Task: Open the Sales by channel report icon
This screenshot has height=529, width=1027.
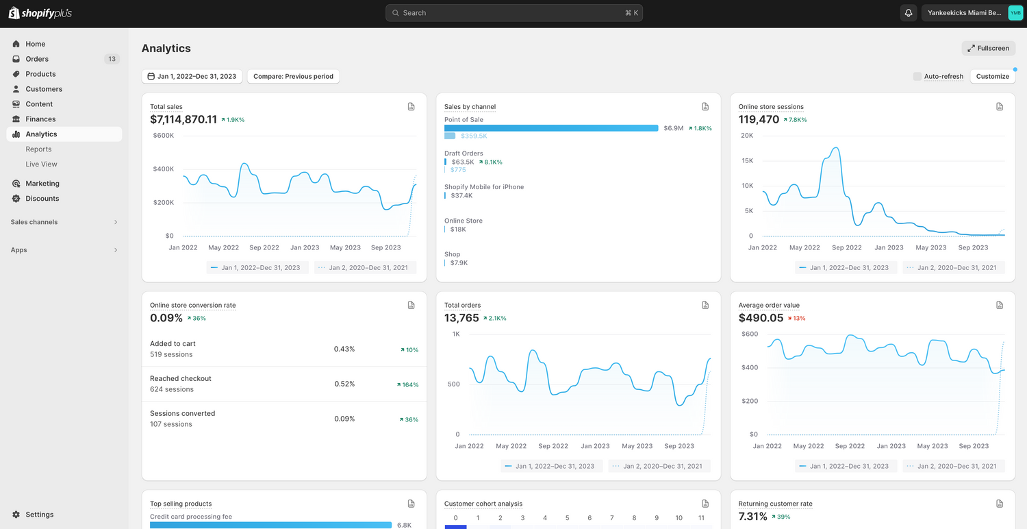Action: click(x=705, y=107)
